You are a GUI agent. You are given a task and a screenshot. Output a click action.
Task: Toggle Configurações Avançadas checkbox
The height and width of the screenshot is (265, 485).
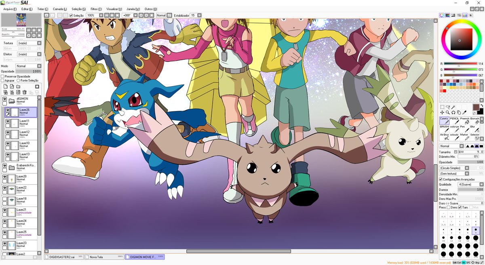(441, 179)
